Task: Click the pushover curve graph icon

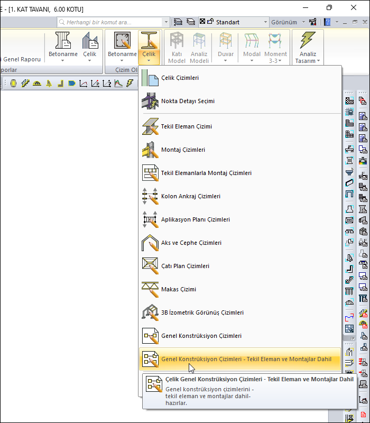Action: [84, 84]
